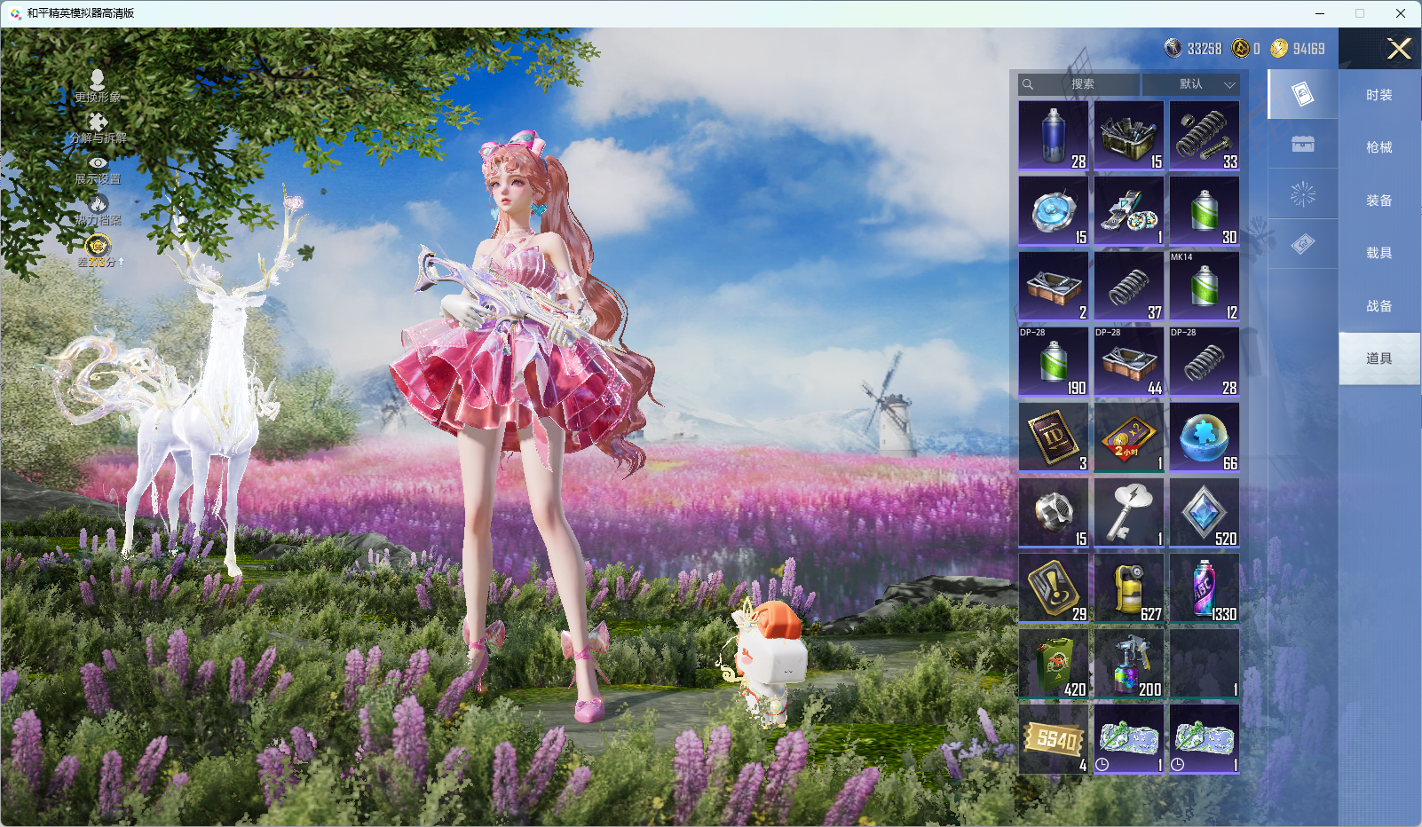Open 展示设置 display settings eye icon

[x=98, y=162]
